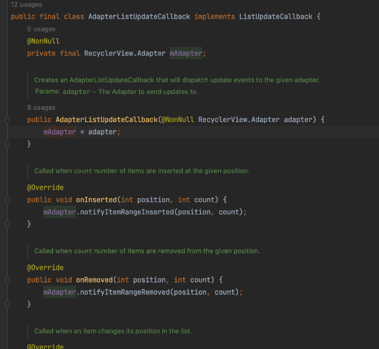Open the '8 usages' hint above constructor
The width and height of the screenshot is (379, 349).
click(x=41, y=108)
